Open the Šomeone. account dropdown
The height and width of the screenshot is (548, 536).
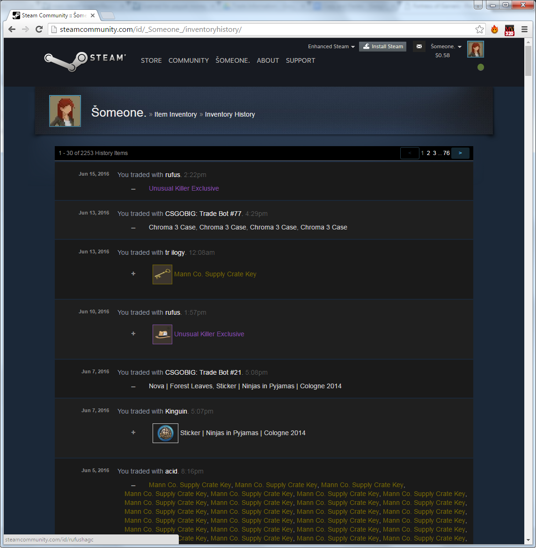tap(446, 46)
